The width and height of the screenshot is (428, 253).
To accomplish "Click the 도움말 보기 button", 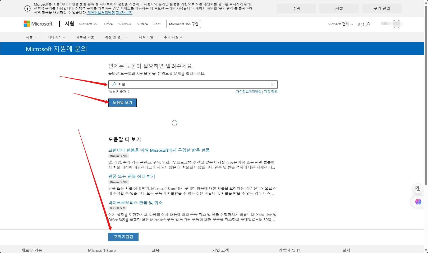I will coord(122,103).
